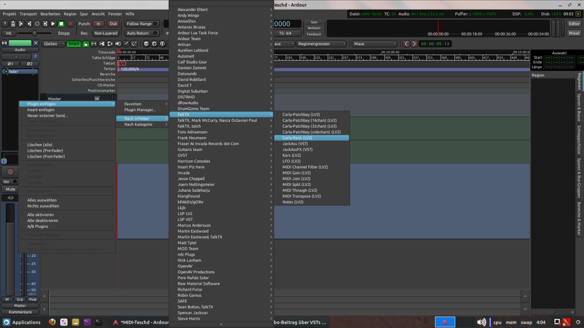Image resolution: width=584 pixels, height=328 pixels.
Task: Mute the strip with Mute button
Action: point(10,189)
